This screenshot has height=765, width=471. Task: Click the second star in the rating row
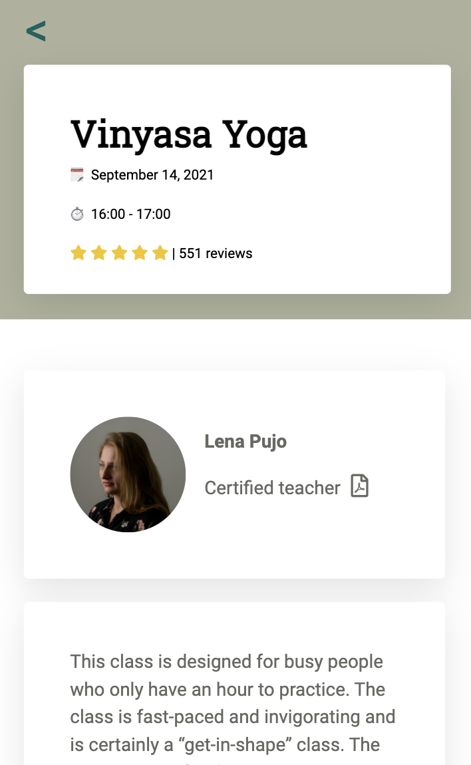coord(98,252)
